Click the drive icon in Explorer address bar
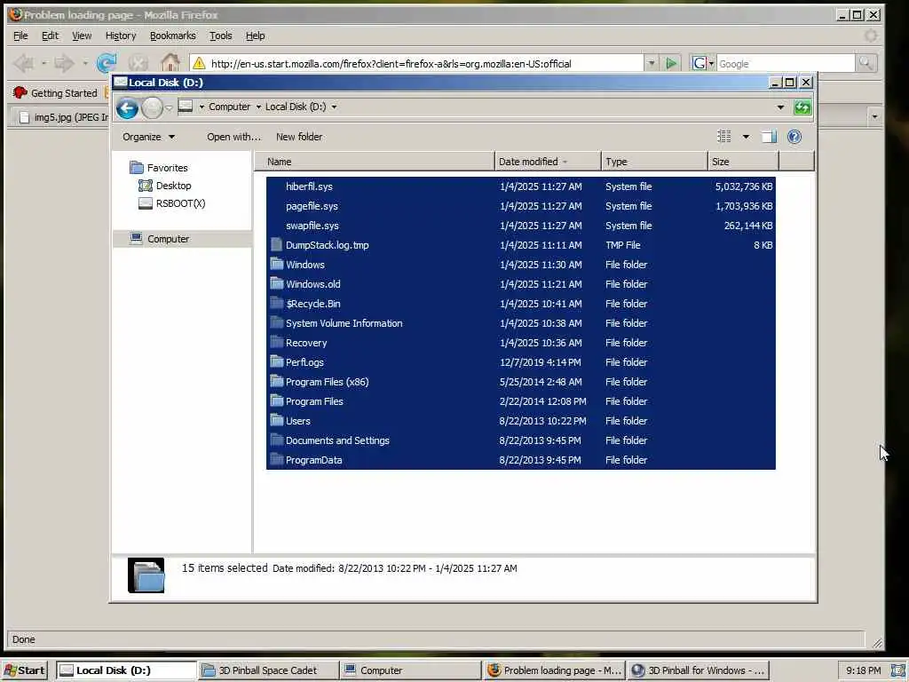The image size is (909, 682). point(186,107)
